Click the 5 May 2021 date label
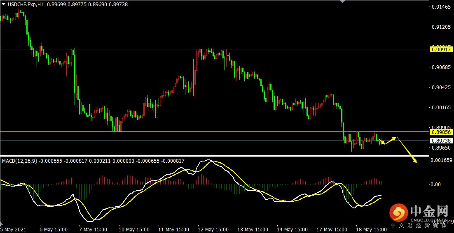 (x=13, y=229)
